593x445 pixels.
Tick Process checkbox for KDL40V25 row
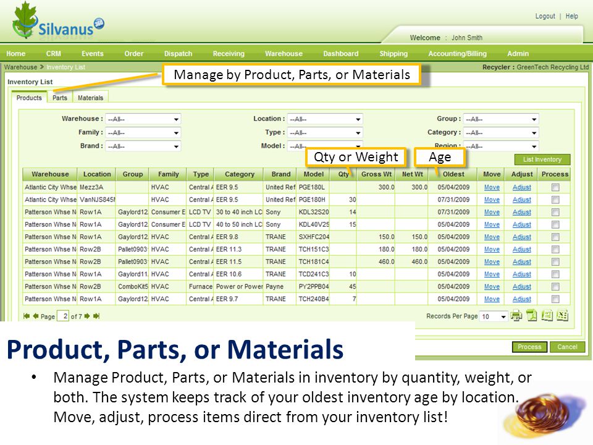[555, 225]
